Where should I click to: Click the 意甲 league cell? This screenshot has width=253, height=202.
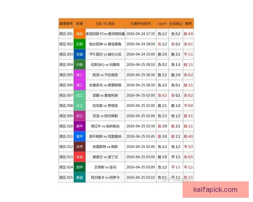80,136
